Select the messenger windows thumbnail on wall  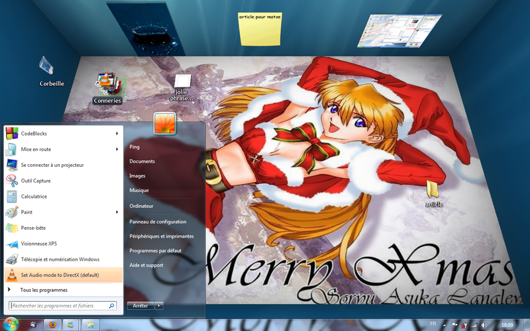(400, 30)
